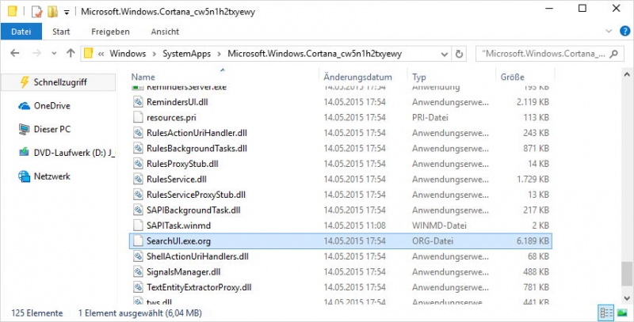
Task: Select the resources.pri file icon
Action: (x=139, y=117)
